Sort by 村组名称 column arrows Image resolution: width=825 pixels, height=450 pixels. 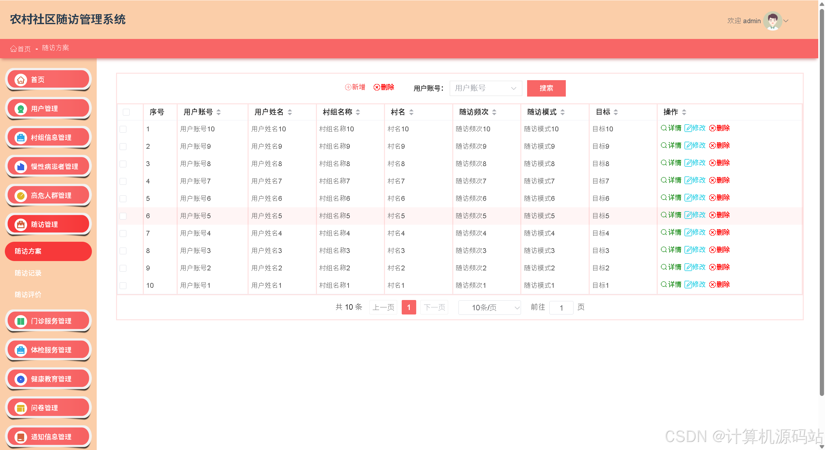[358, 112]
